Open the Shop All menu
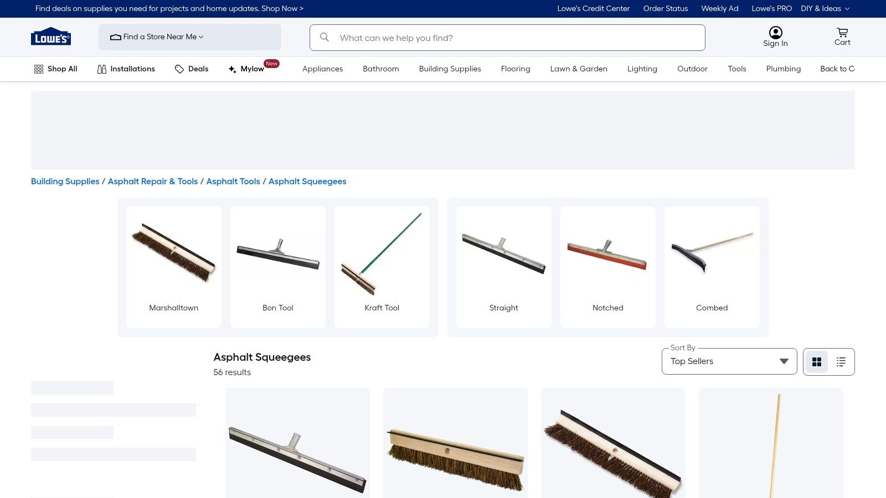This screenshot has width=886, height=498. click(55, 69)
